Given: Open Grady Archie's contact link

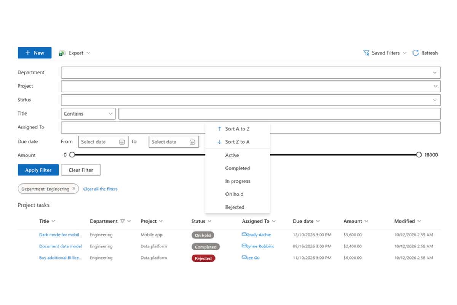Looking at the screenshot, I should 259,235.
